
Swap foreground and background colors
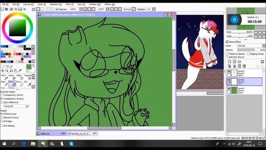(33, 65)
